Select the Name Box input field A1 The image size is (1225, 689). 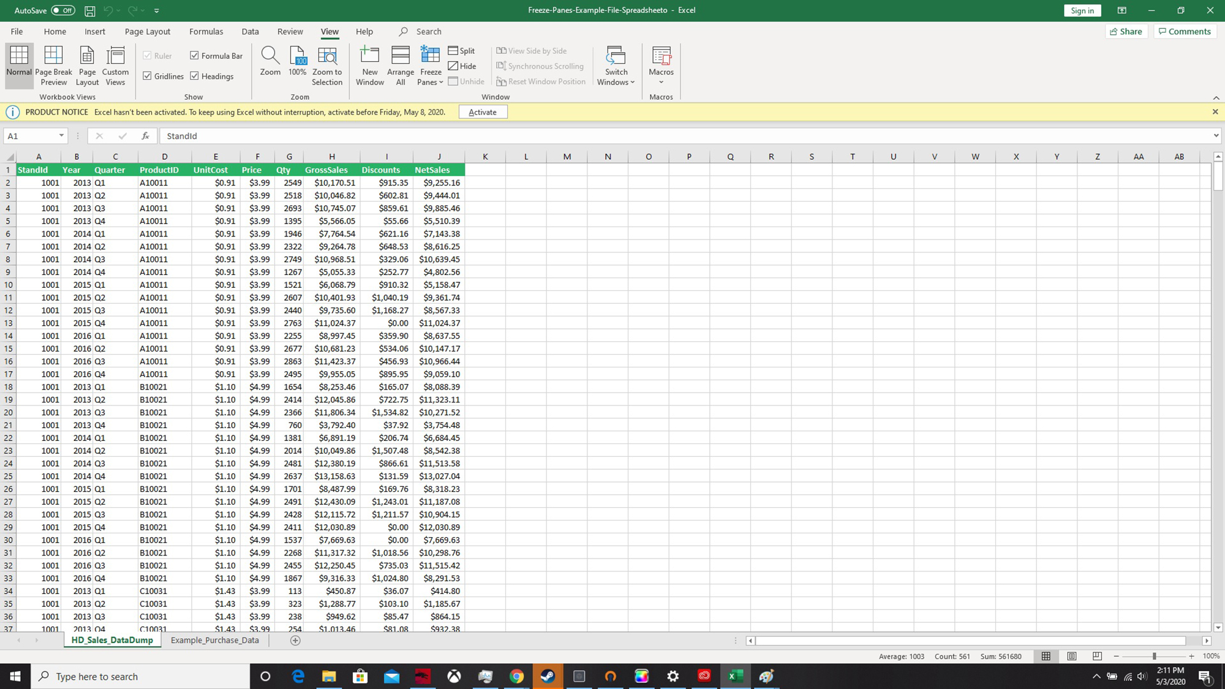point(34,135)
